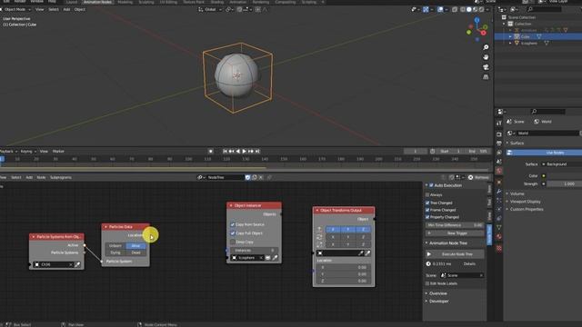Viewport: 582px width, 327px height.
Task: Select Dying option in Particles Data node
Action: pyautogui.click(x=115, y=253)
